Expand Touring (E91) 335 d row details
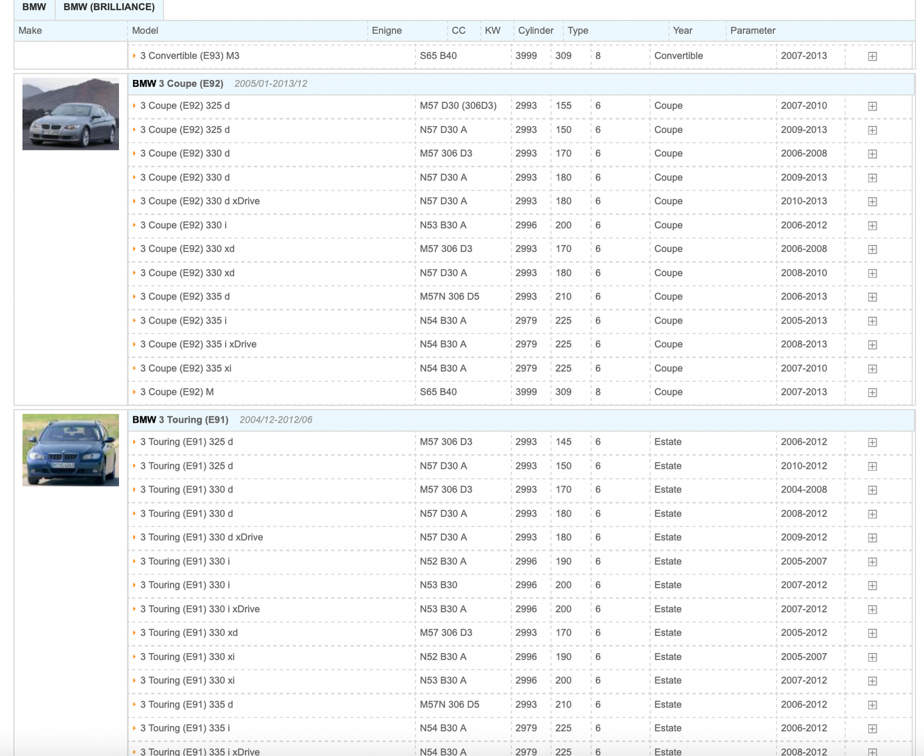The height and width of the screenshot is (756, 924). pos(872,705)
